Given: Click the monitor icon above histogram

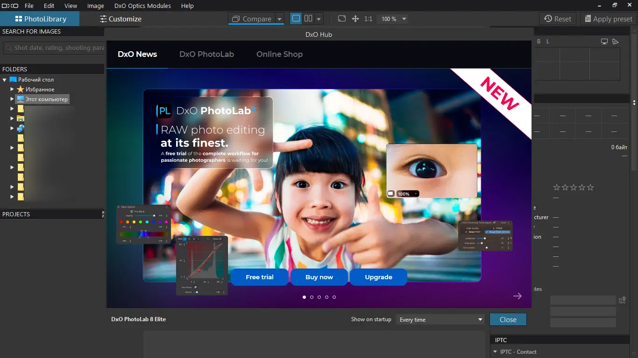Looking at the screenshot, I should (604, 41).
